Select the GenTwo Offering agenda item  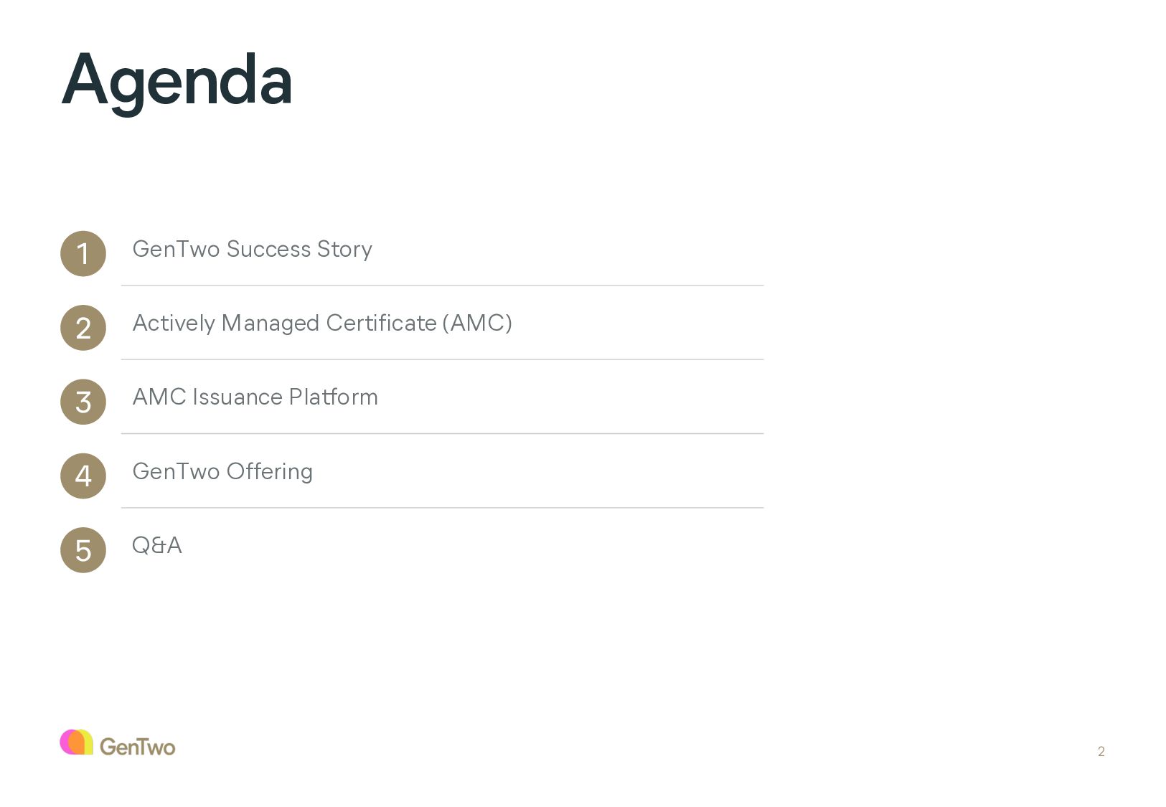click(222, 471)
